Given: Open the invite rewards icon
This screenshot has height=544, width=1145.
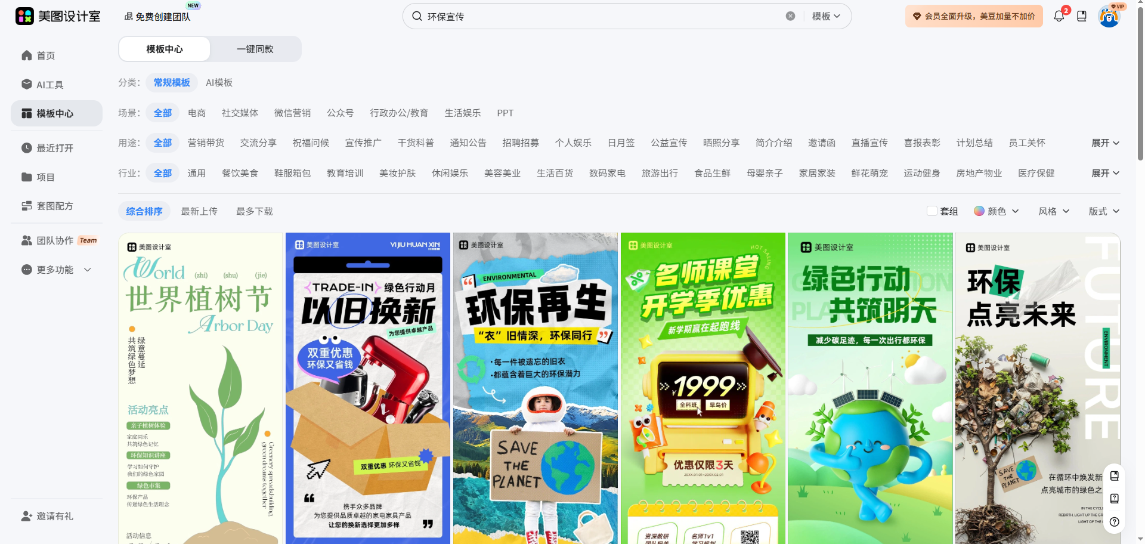Looking at the screenshot, I should tap(27, 516).
